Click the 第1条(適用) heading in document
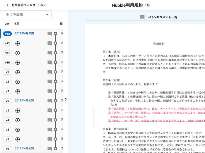Viewport: 205px width, 153px height. 112,52
